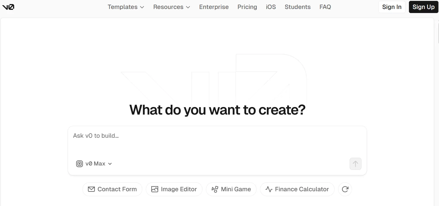Screen dimensions: 439x206
Task: Click the envelope icon for Contact Form
Action: pos(91,189)
